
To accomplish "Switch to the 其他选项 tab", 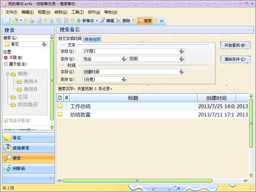I will coord(92,39).
